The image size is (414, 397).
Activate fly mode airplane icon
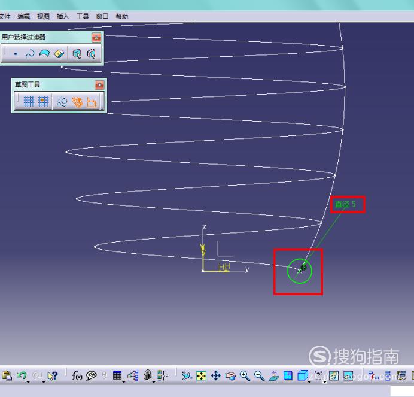187,376
